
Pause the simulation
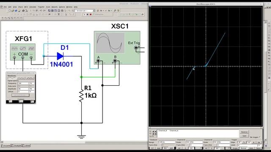(88, 14)
